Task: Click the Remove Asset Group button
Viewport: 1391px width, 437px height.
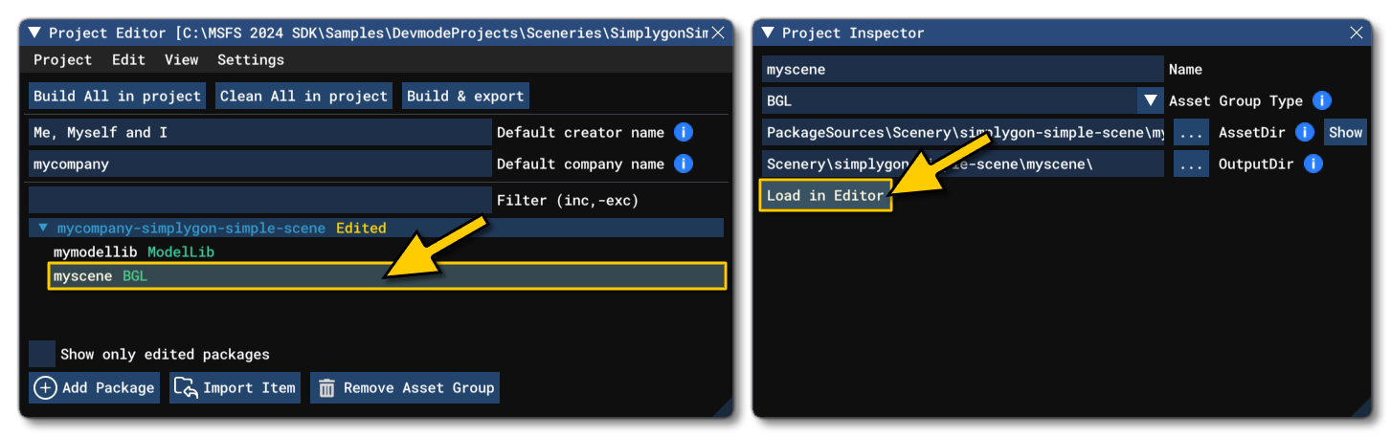Action: pos(405,387)
